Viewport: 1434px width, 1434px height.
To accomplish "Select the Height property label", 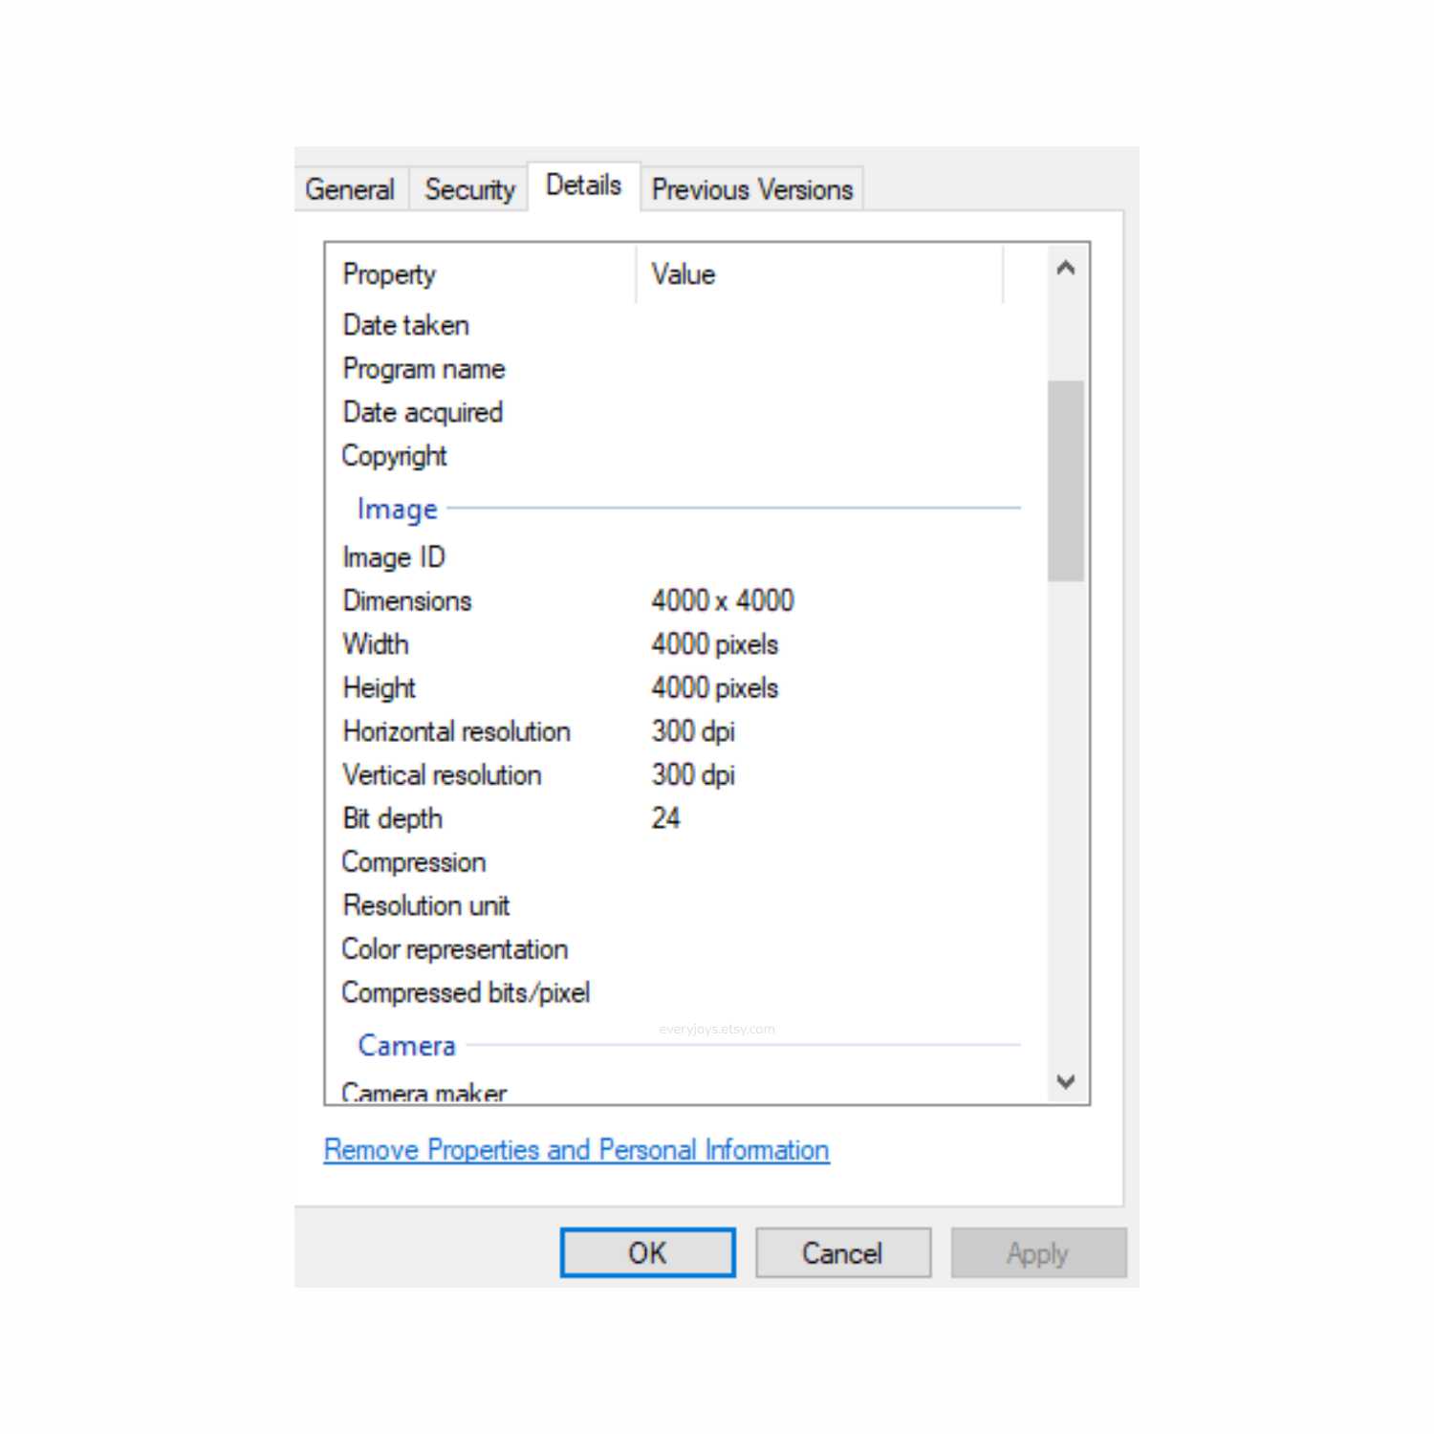I will (380, 688).
